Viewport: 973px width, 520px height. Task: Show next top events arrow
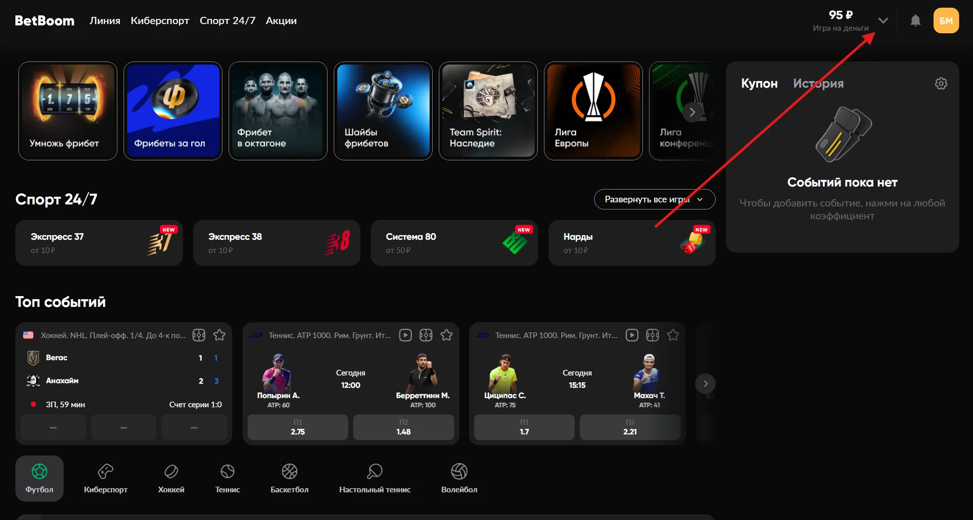point(705,384)
